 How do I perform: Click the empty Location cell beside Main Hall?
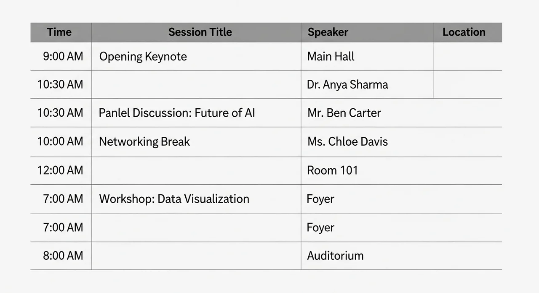tap(467, 56)
